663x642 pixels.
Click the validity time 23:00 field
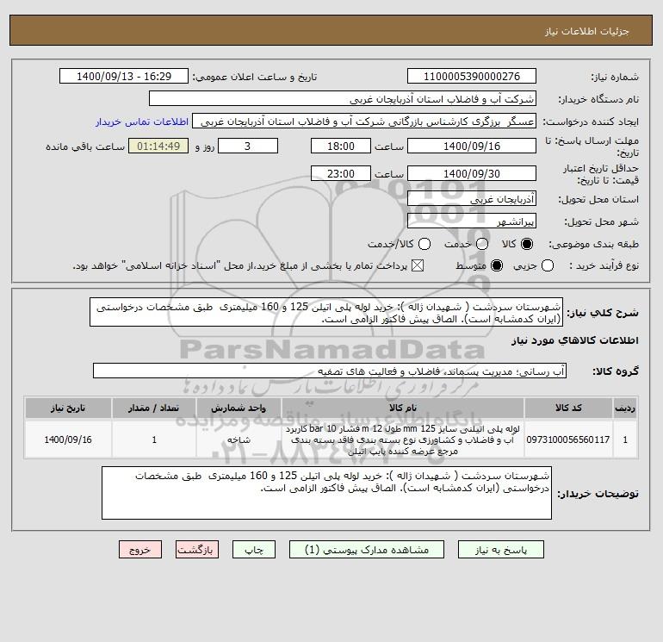341,173
